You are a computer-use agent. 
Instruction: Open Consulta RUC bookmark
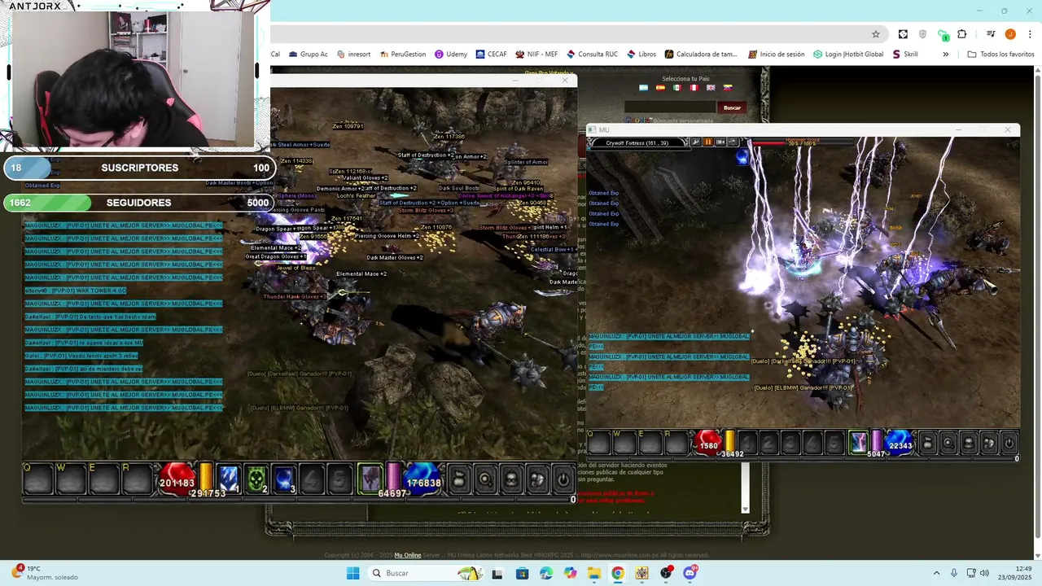click(593, 55)
